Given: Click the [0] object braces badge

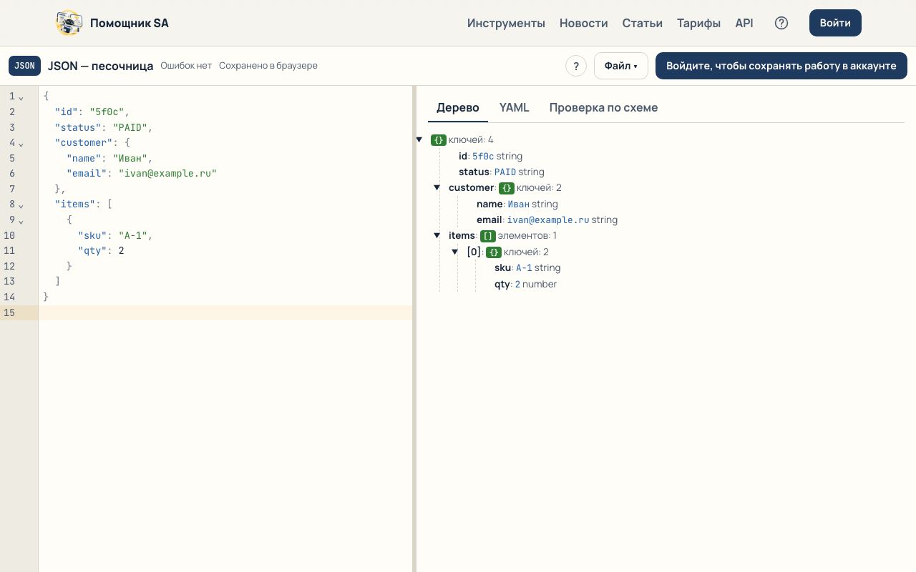Looking at the screenshot, I should 494,252.
